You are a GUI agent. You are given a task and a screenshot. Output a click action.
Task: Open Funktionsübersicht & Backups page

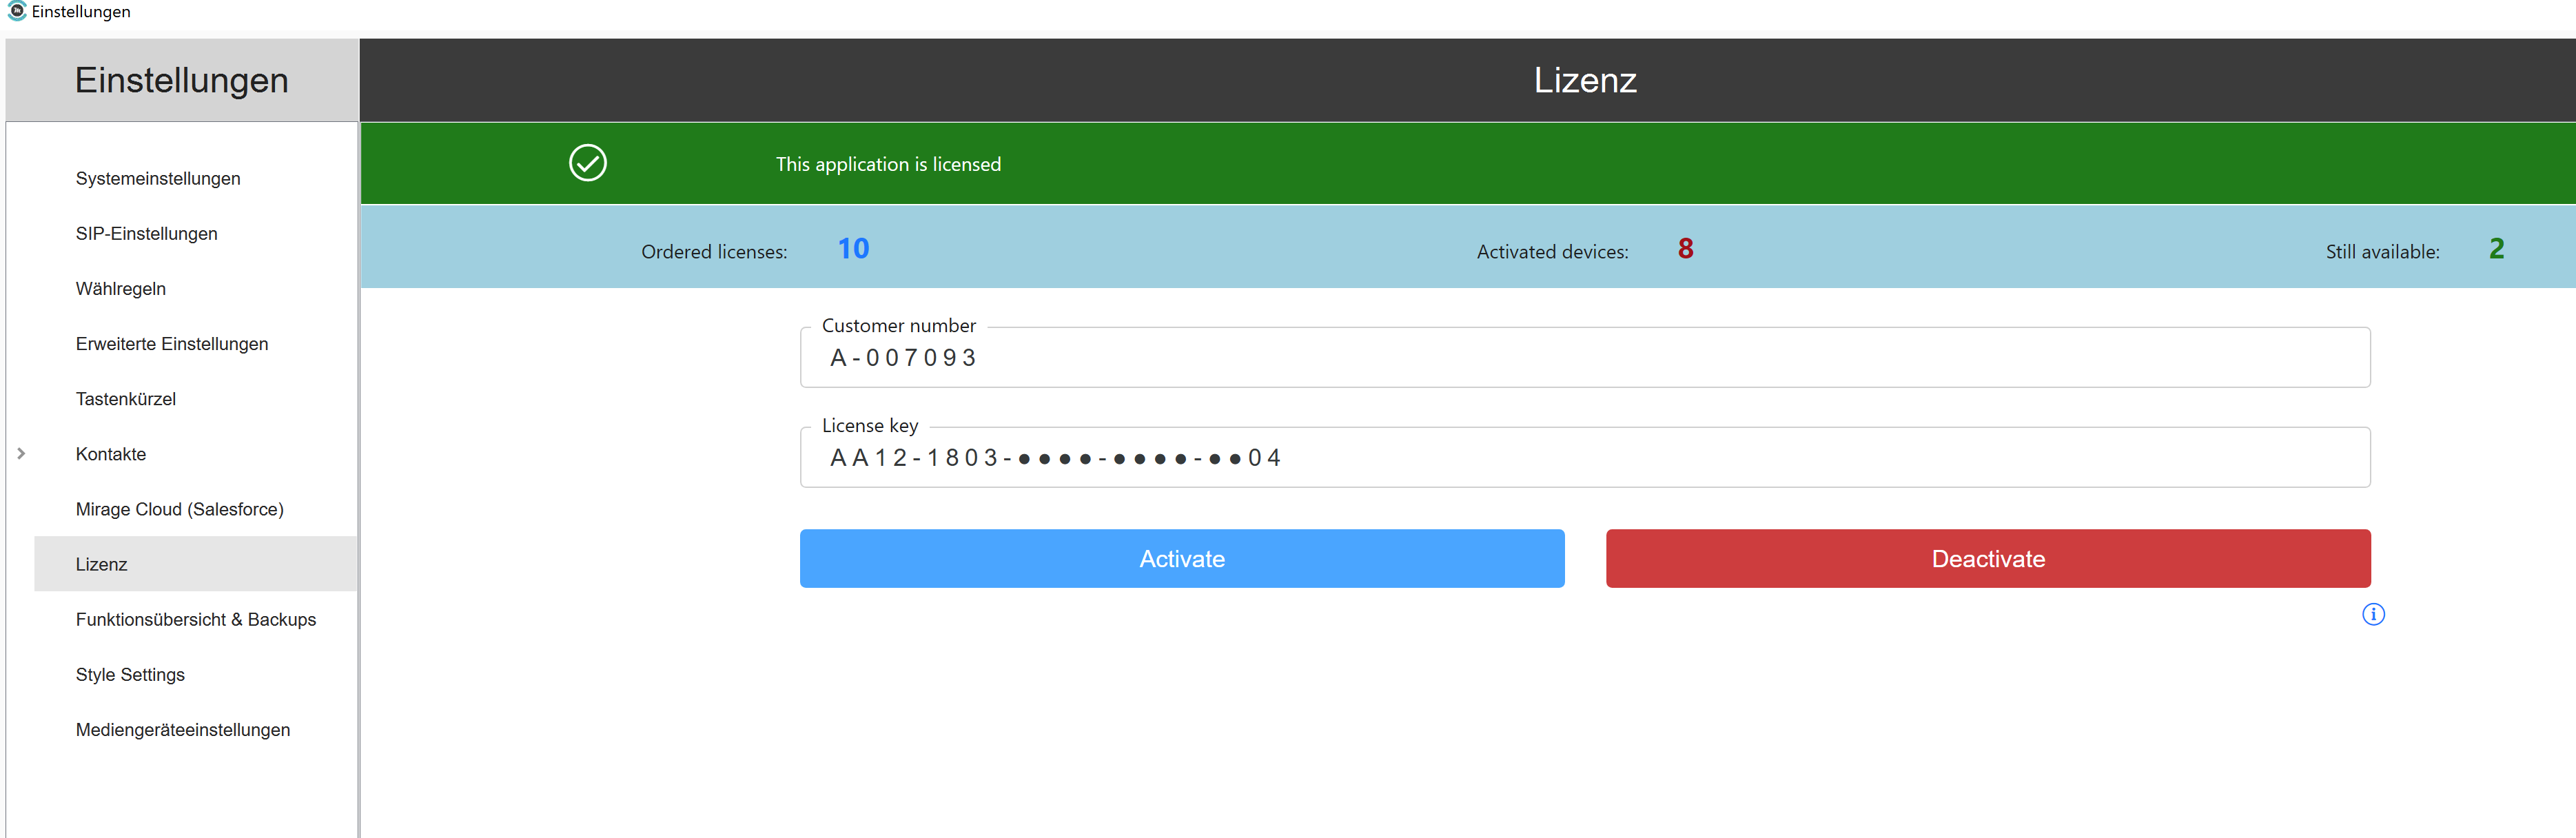[x=196, y=620]
